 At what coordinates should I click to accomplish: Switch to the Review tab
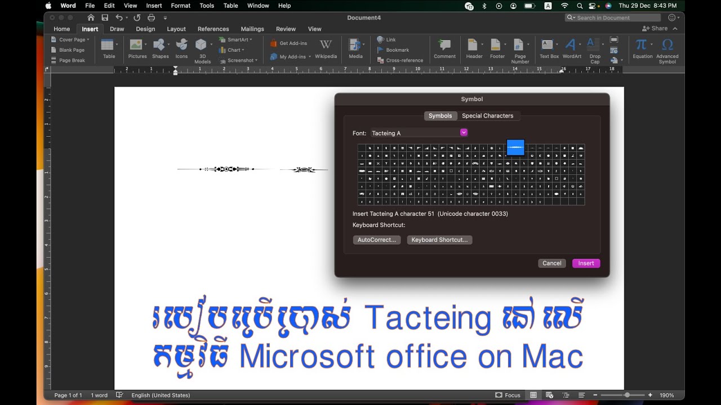pos(286,29)
